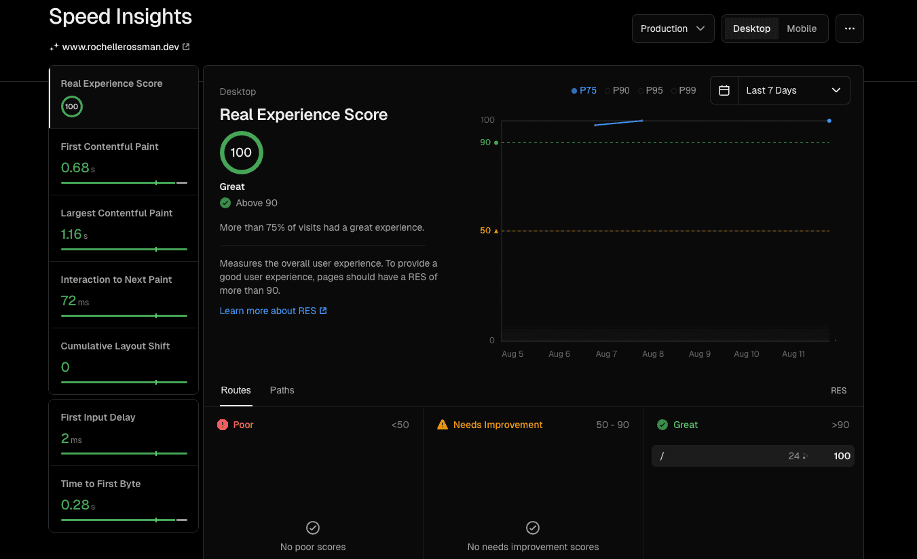This screenshot has height=559, width=917.
Task: Select the P90 percentile option
Action: 618,90
